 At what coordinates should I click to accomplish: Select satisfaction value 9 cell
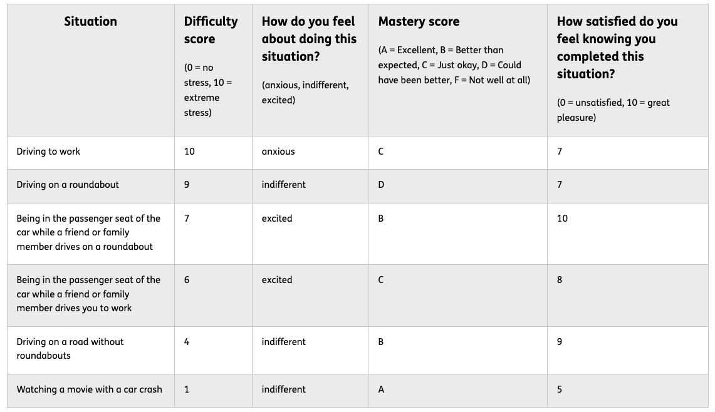point(628,351)
